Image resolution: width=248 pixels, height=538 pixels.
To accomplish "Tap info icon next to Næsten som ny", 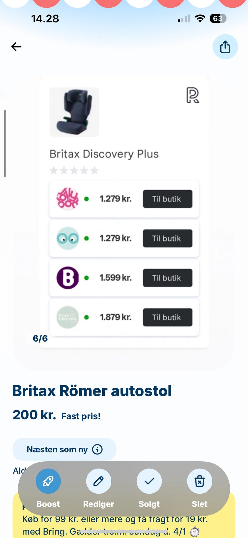I will [97, 449].
